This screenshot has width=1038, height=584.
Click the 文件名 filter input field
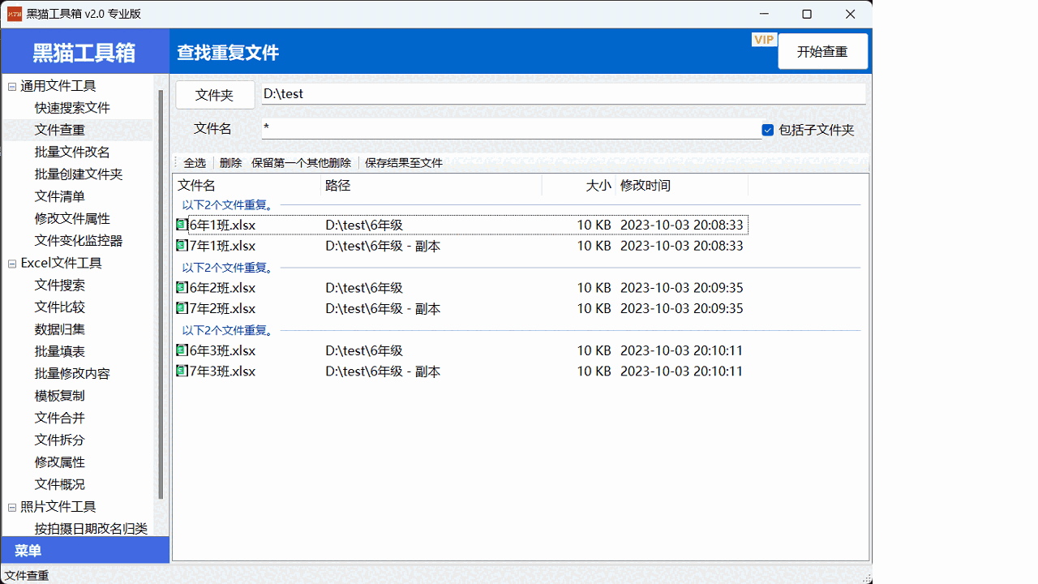[511, 129]
